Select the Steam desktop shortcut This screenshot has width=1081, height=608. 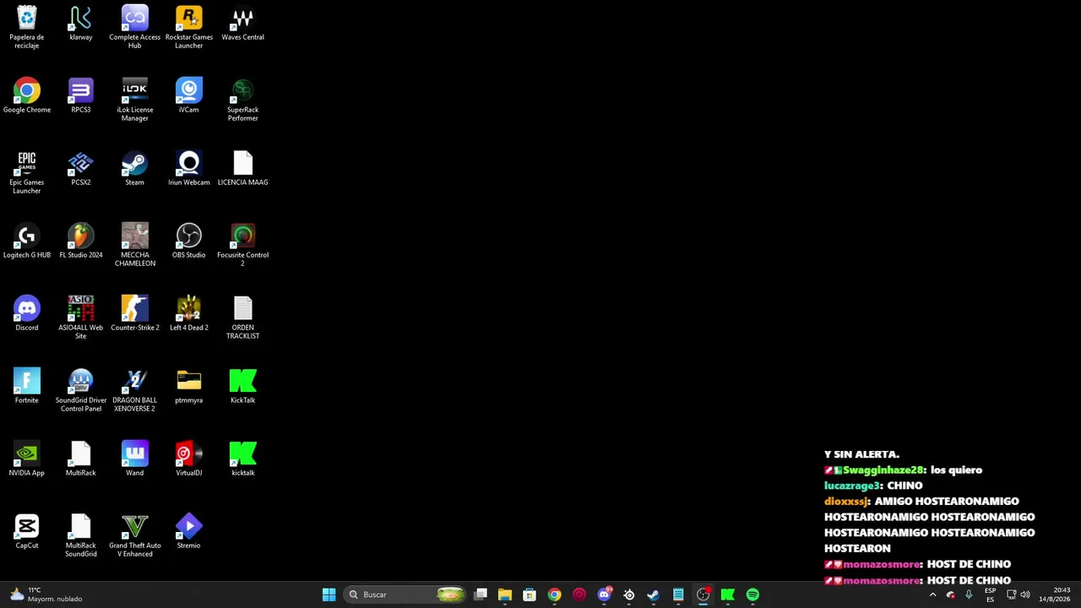(x=135, y=169)
